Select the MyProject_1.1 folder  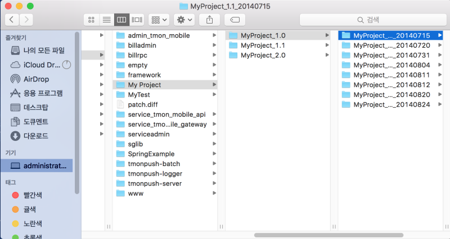click(x=278, y=45)
